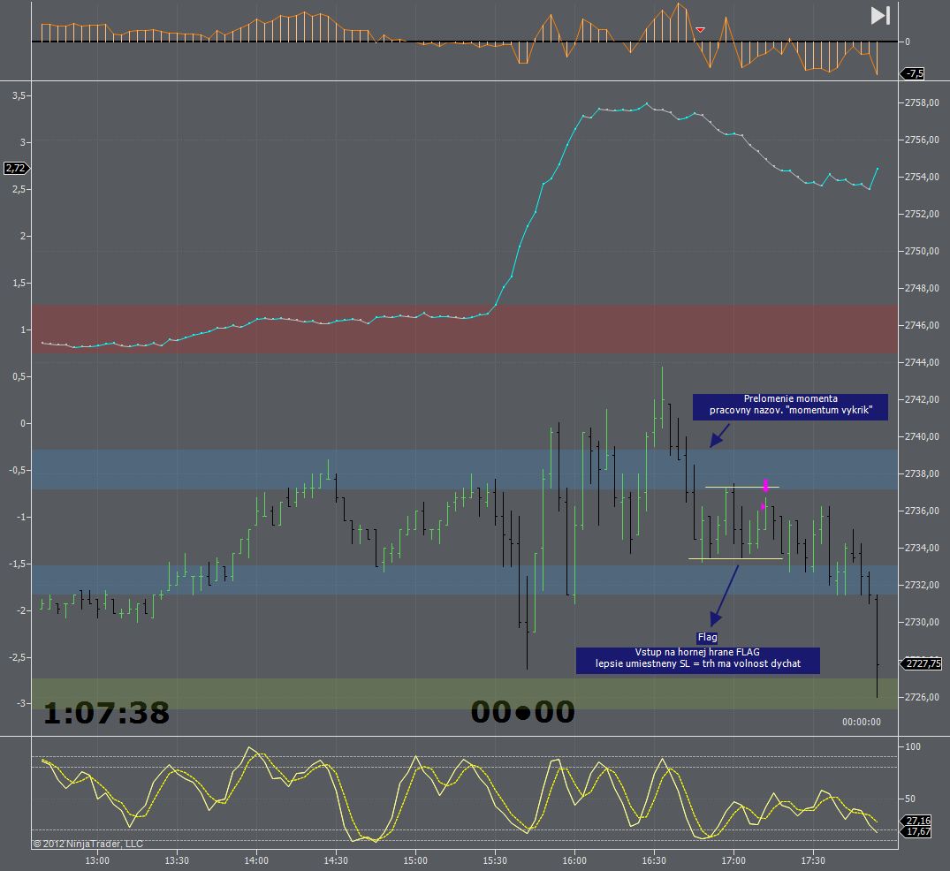
Task: Click the small red triangle marker on the momentum panel
Action: point(701,30)
